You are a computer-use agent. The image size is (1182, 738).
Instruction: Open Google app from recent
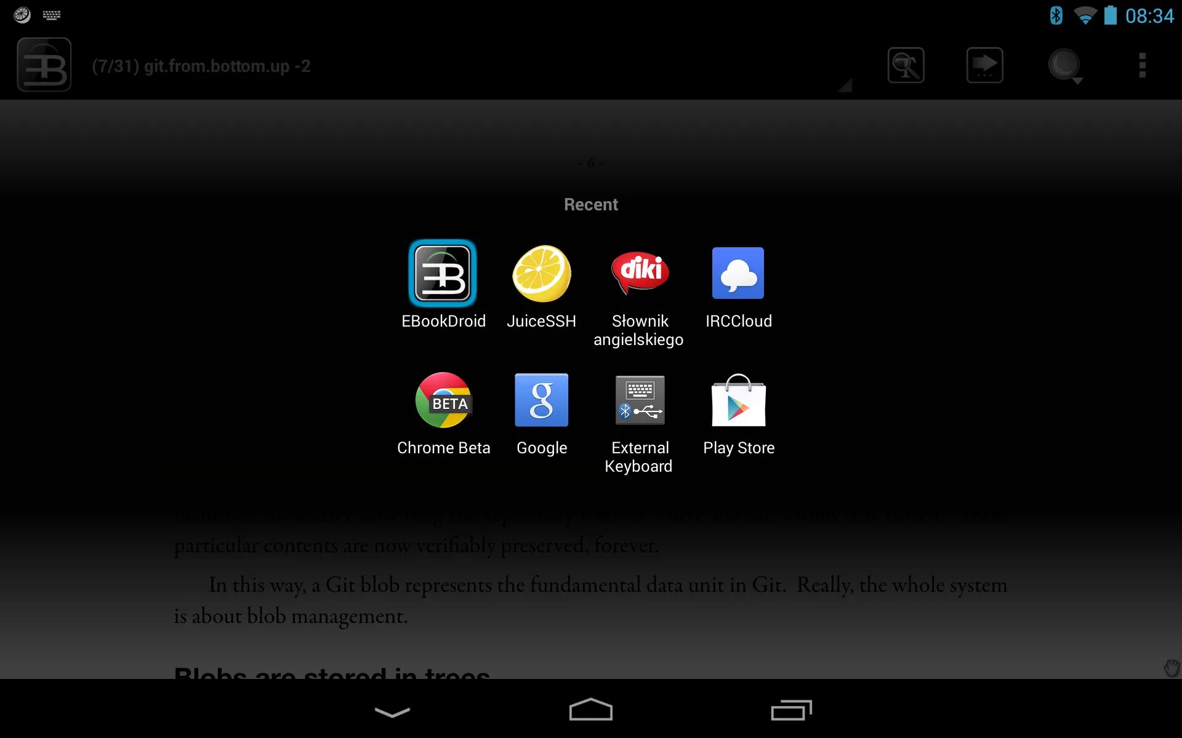(541, 400)
